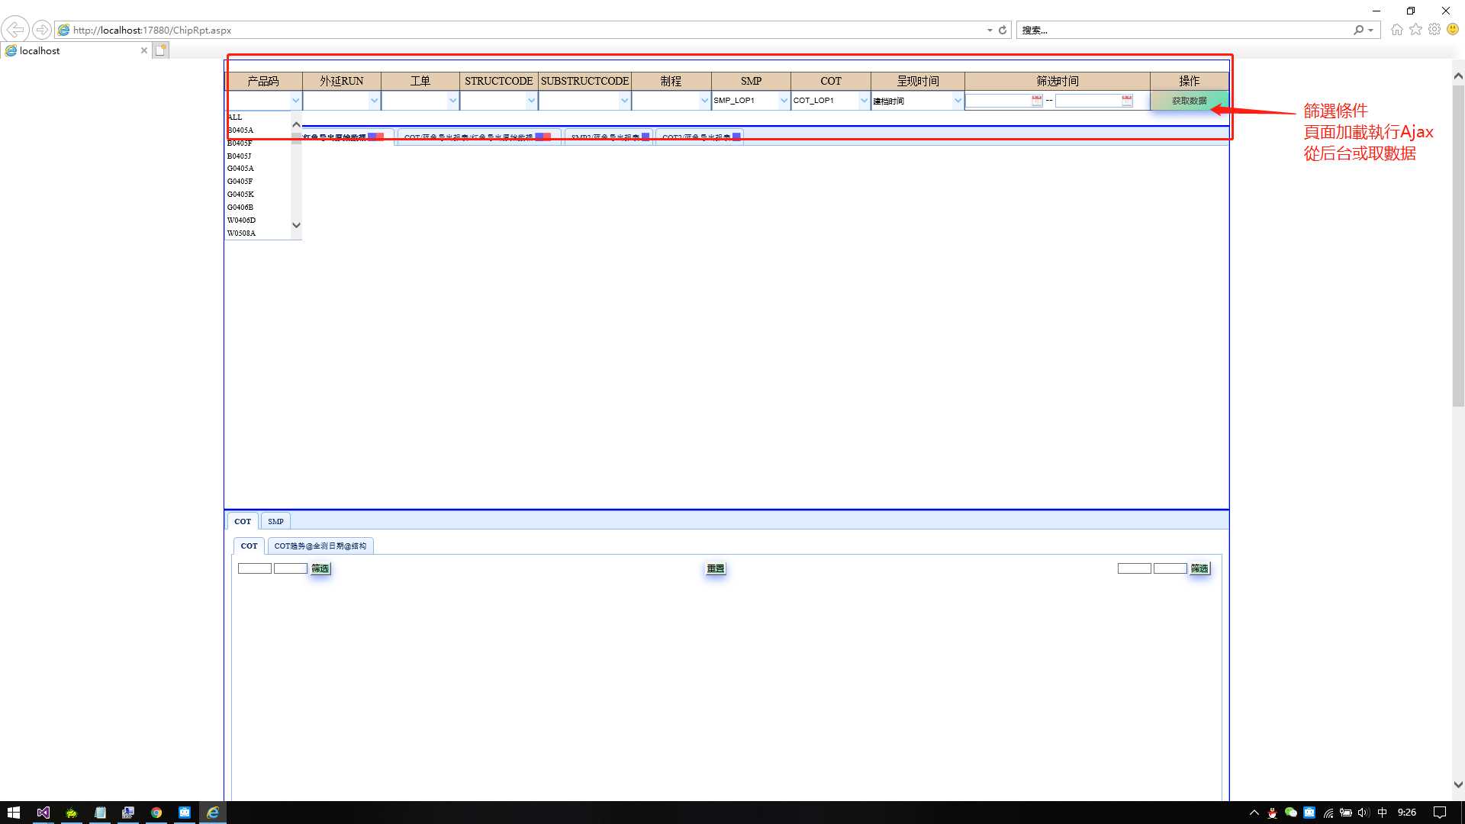The height and width of the screenshot is (824, 1465).
Task: Click the 获取数据 button
Action: pyautogui.click(x=1187, y=101)
